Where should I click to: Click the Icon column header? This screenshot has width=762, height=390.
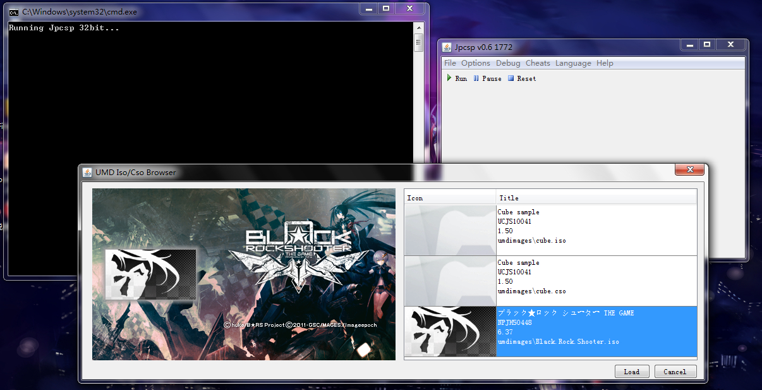click(450, 197)
